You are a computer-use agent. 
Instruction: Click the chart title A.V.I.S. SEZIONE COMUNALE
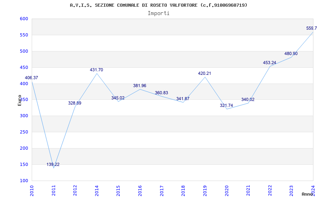coord(158,5)
